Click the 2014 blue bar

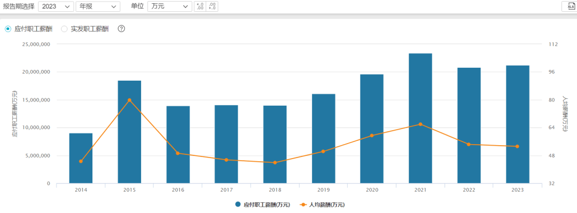pos(81,158)
